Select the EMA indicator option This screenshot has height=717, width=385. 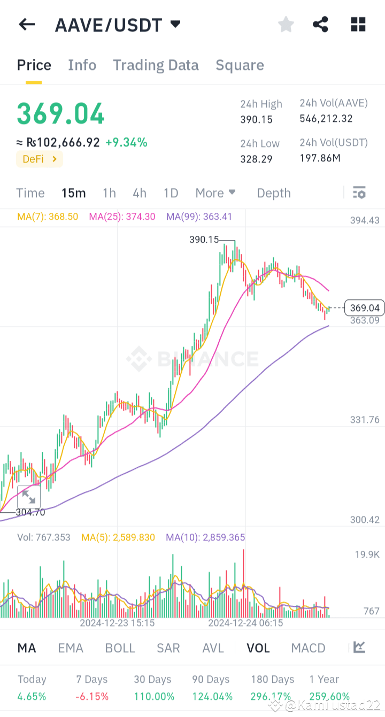point(70,647)
